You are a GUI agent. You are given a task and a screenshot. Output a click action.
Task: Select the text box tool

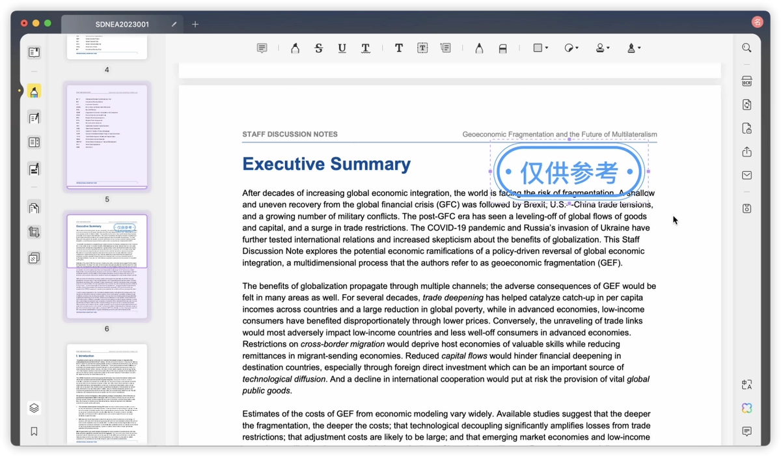422,48
